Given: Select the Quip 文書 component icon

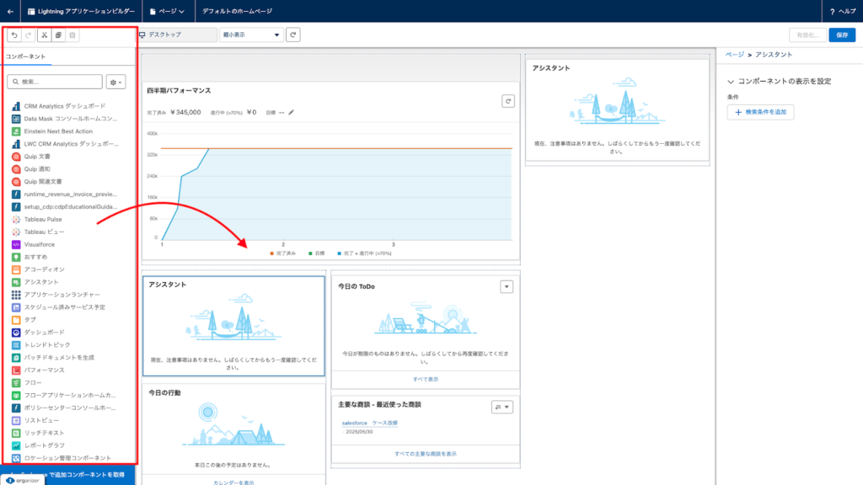Looking at the screenshot, I should [16, 157].
